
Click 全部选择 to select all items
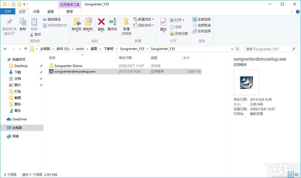click(x=201, y=19)
